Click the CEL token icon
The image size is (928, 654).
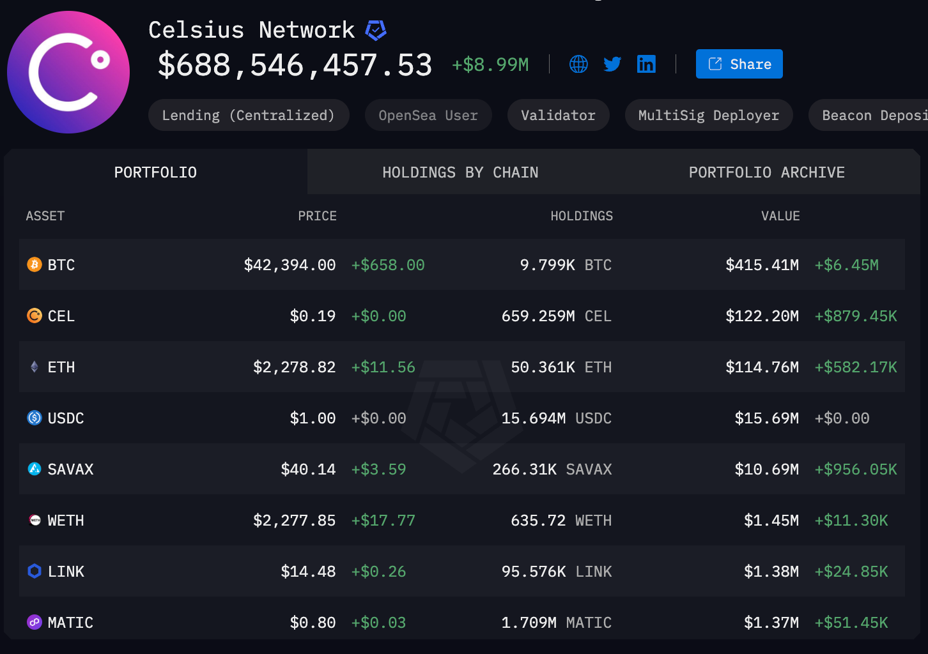[x=35, y=316]
